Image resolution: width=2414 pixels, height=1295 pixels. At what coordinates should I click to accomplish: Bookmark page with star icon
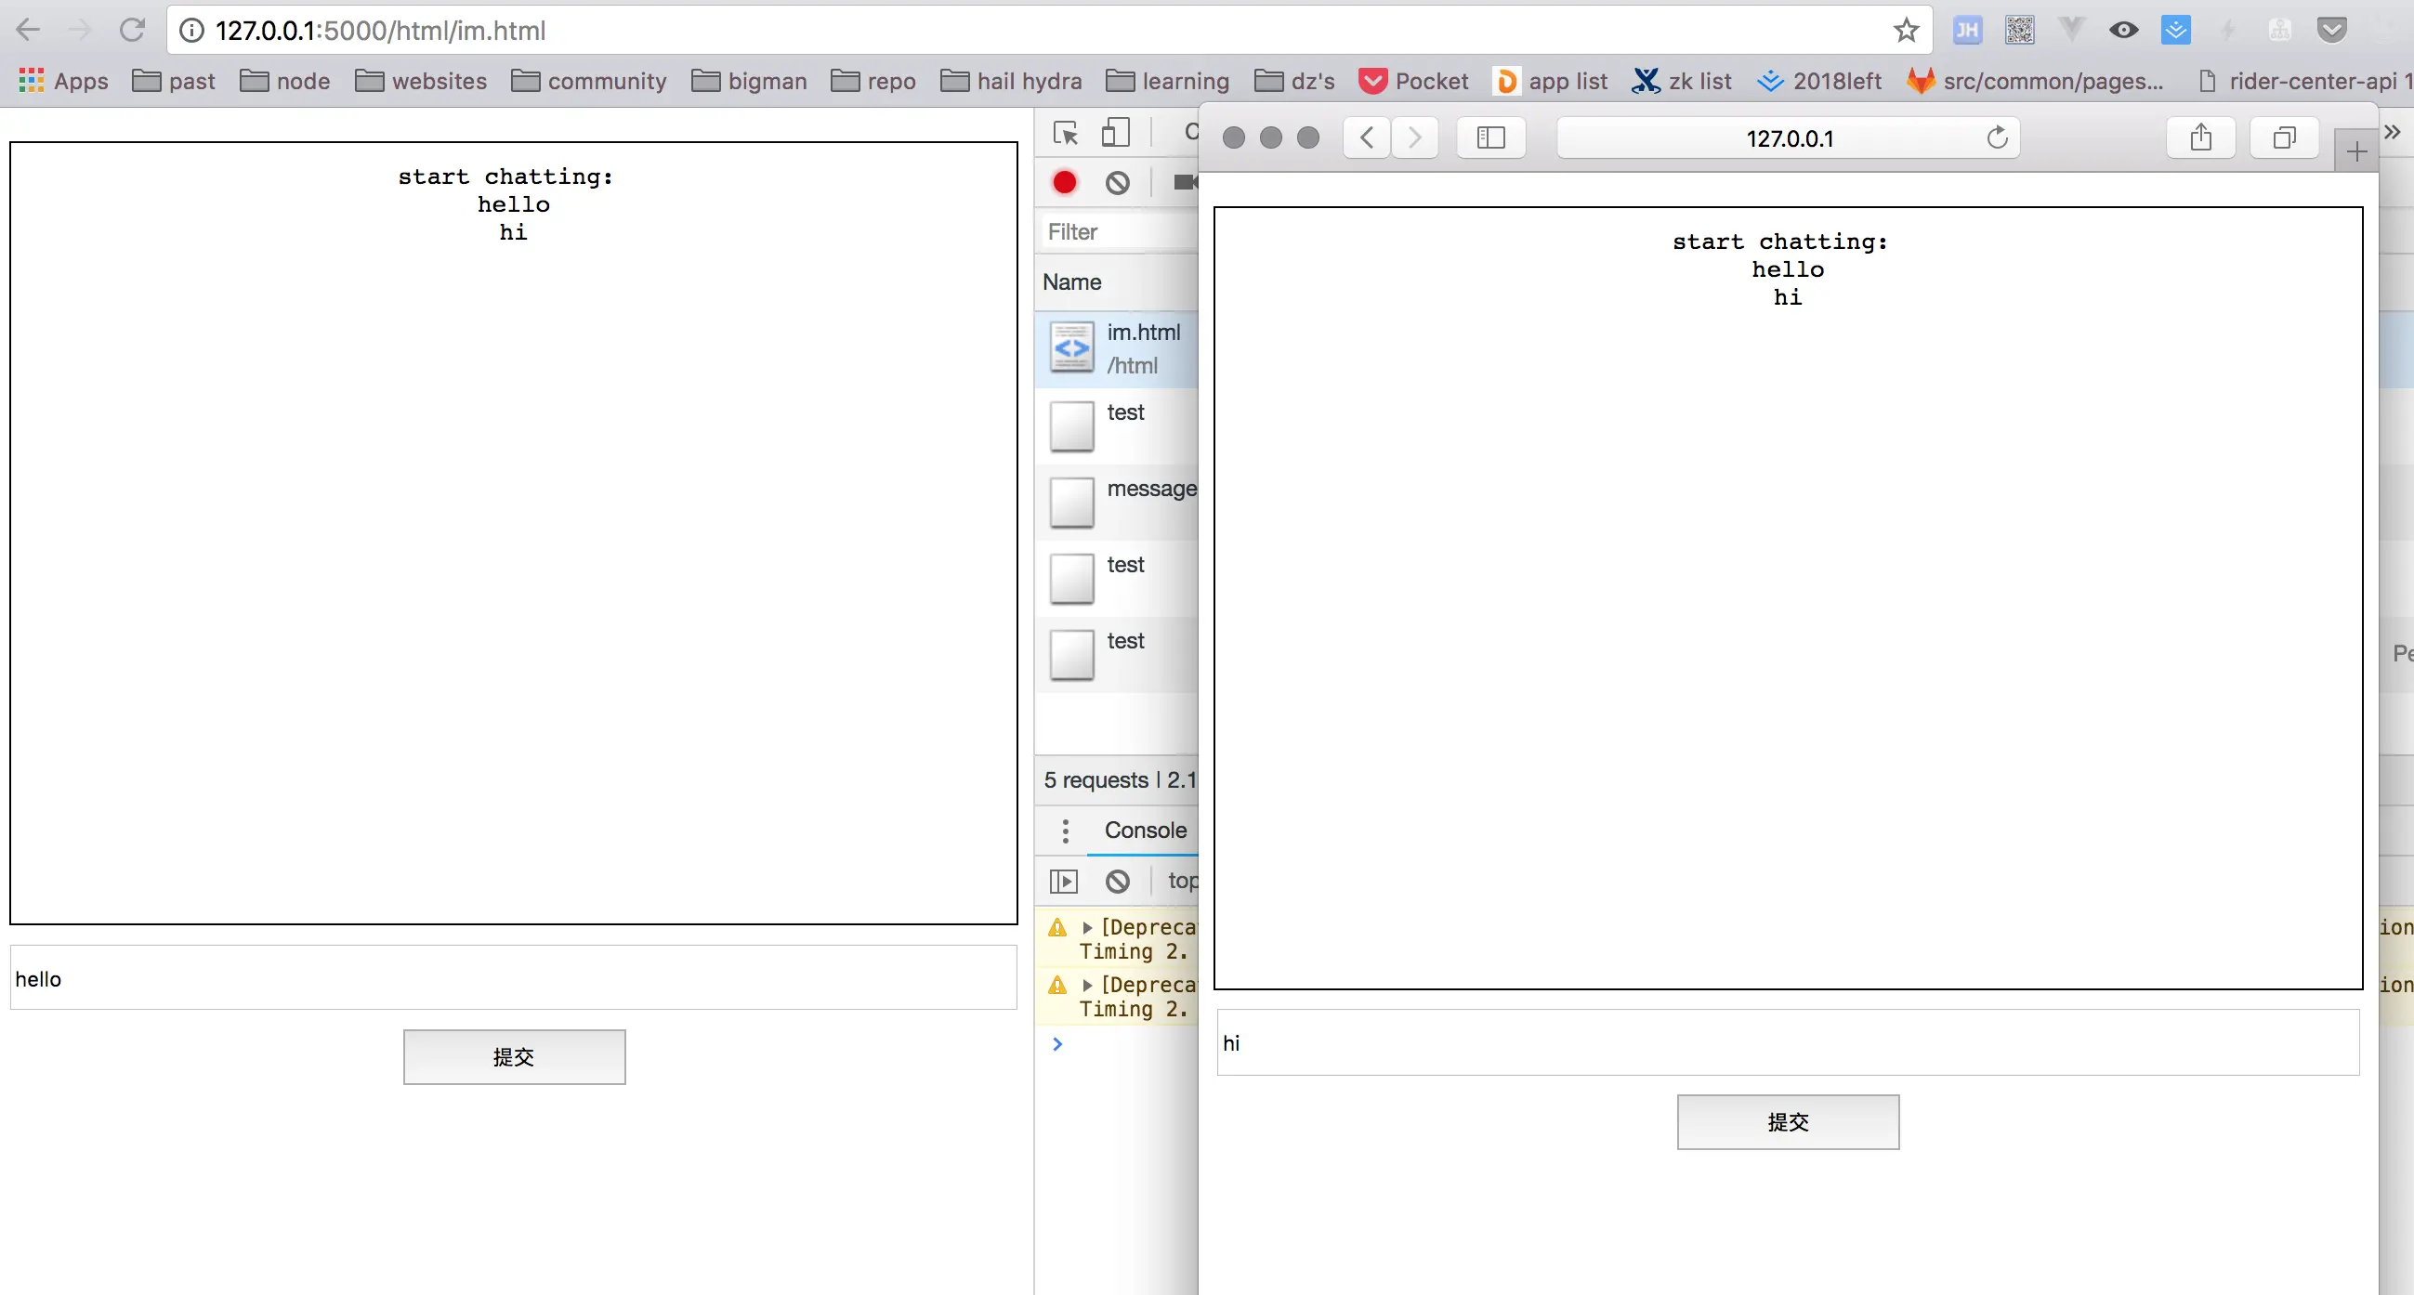pyautogui.click(x=1905, y=30)
